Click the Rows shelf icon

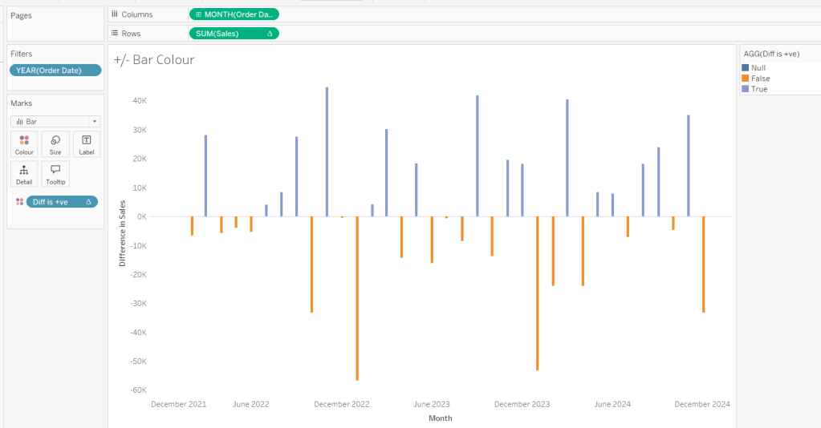115,34
